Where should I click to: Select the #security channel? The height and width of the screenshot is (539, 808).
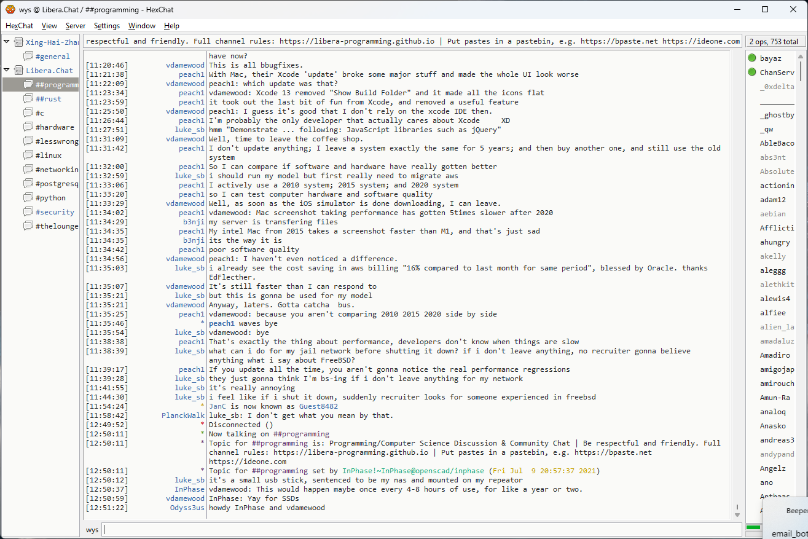pos(55,212)
